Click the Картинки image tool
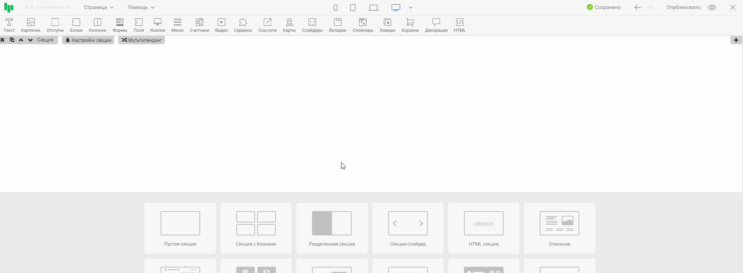743x273 pixels. (x=31, y=25)
